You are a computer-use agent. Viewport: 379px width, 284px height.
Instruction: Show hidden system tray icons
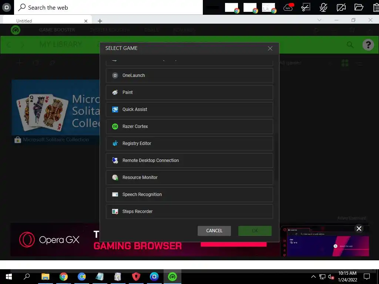tap(313, 277)
